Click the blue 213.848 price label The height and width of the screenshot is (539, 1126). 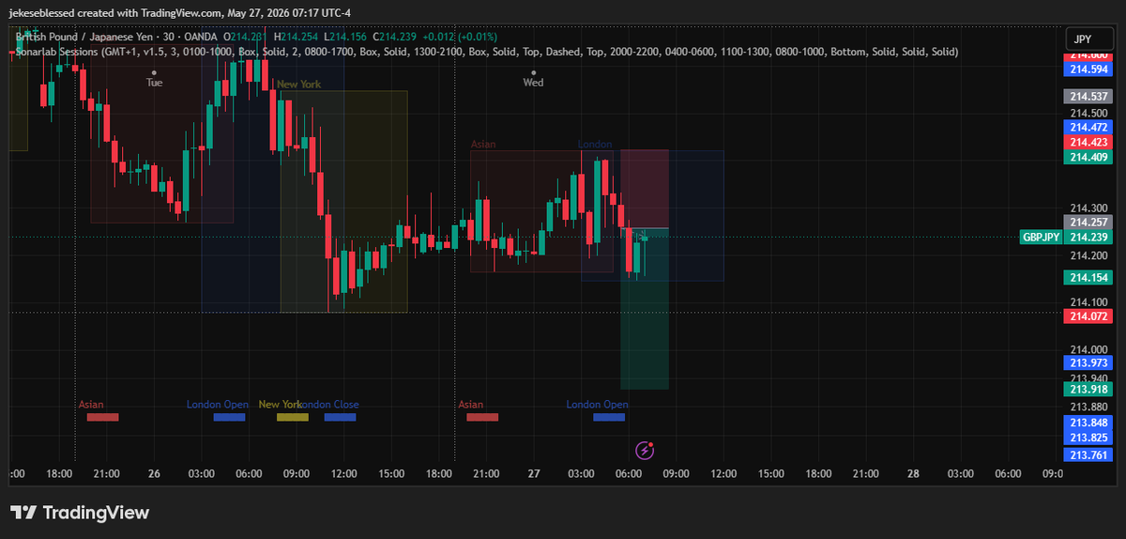[x=1088, y=423]
